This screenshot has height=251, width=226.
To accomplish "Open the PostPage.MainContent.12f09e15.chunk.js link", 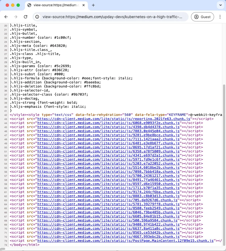I will [126, 241].
